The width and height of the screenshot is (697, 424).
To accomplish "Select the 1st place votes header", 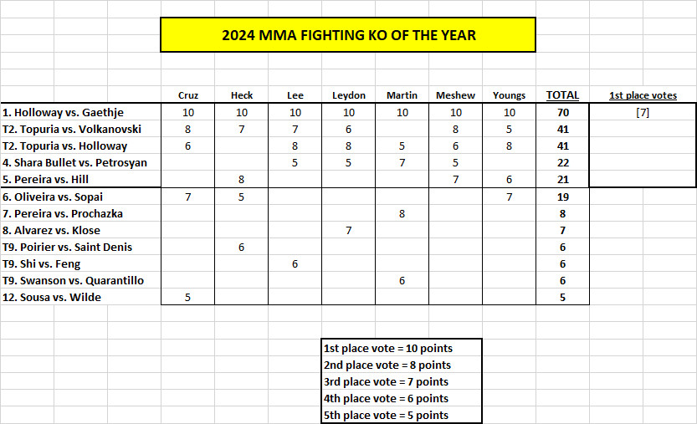I will point(643,95).
